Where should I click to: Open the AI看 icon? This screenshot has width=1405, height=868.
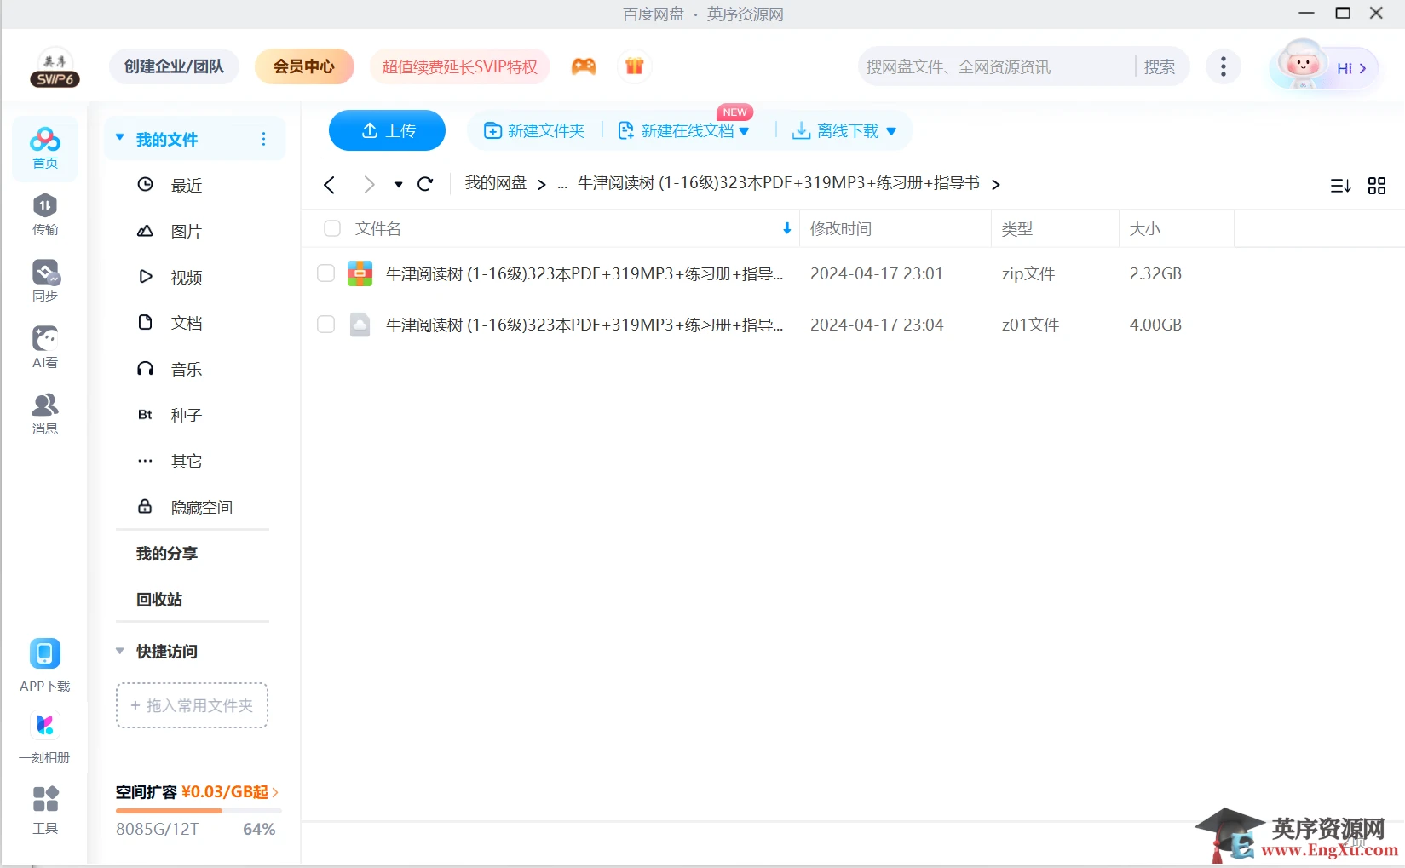pyautogui.click(x=45, y=348)
